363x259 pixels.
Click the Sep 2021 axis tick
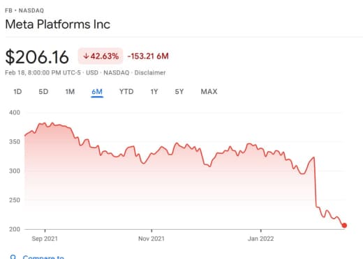[x=45, y=238]
